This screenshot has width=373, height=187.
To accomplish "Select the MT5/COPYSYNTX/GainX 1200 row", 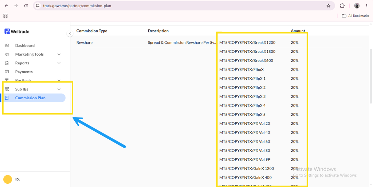I will tap(247, 168).
